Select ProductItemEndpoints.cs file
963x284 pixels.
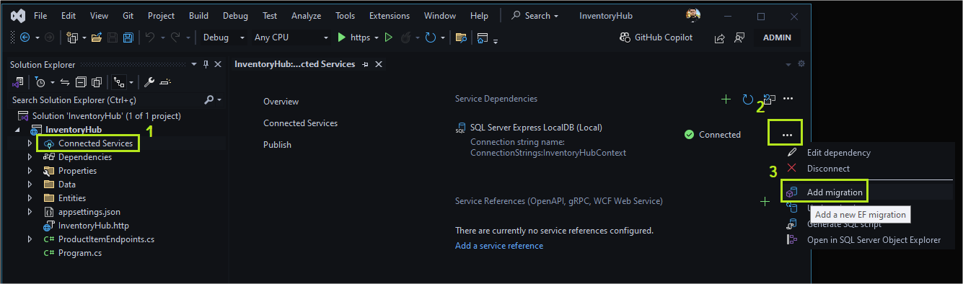point(106,239)
